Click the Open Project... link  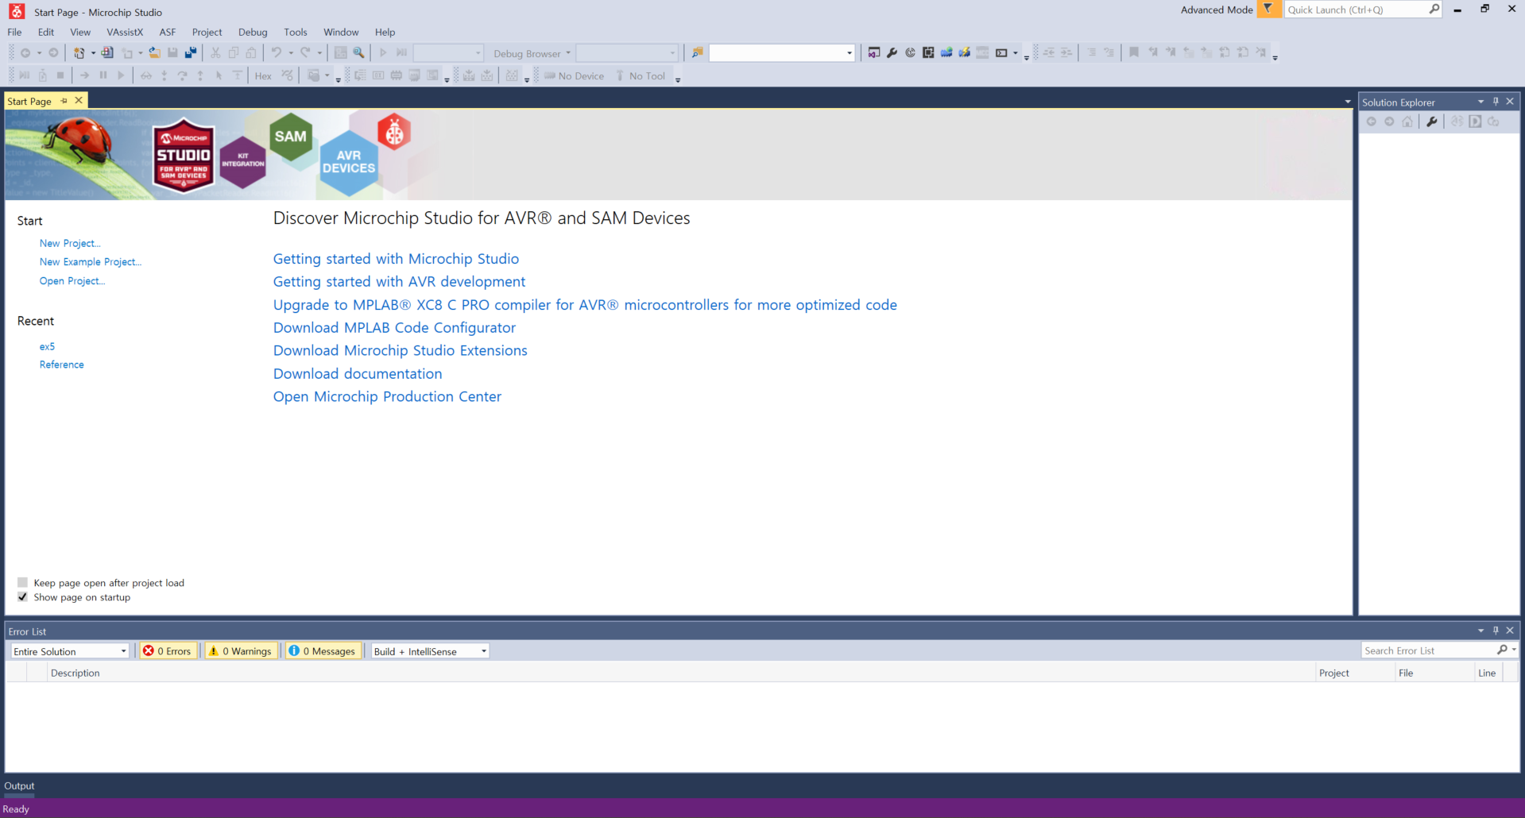tap(72, 281)
